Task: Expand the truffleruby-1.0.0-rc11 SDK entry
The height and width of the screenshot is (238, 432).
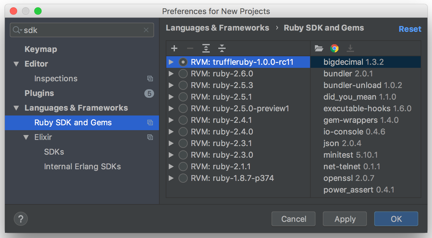Action: point(171,62)
